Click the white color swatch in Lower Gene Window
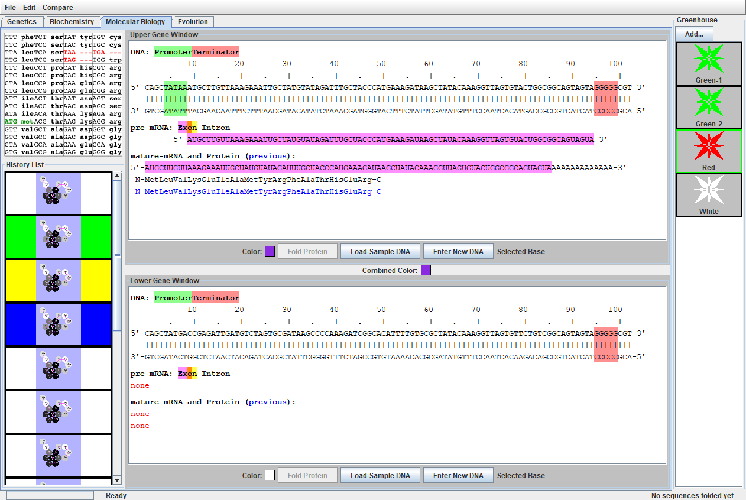Viewport: 746px width, 500px height. point(270,475)
